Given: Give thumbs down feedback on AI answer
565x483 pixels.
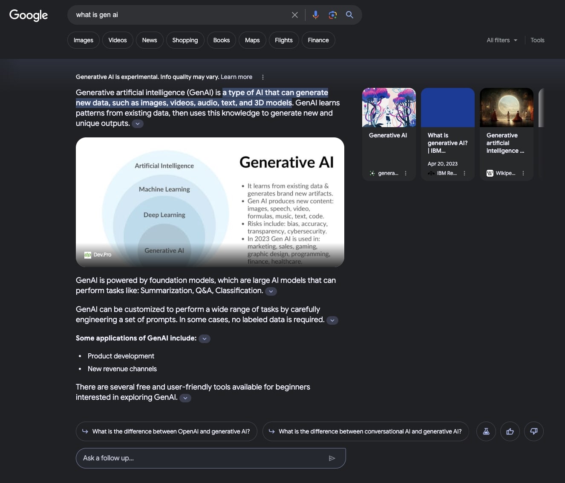Looking at the screenshot, I should [x=533, y=431].
